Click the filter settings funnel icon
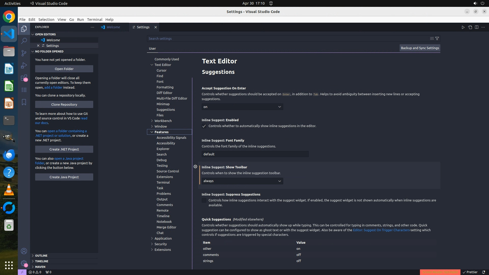489x275 pixels. pyautogui.click(x=437, y=38)
